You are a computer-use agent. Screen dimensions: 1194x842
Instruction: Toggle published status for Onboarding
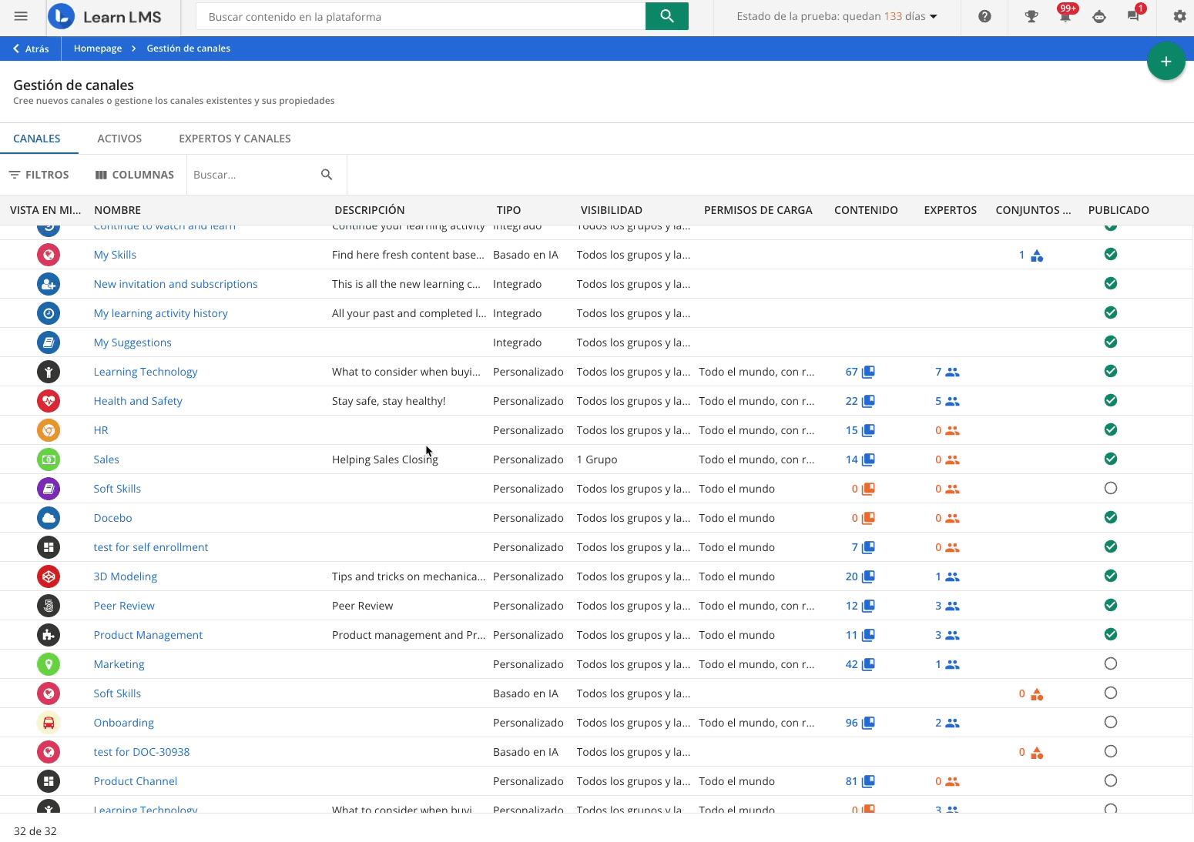coord(1111,722)
